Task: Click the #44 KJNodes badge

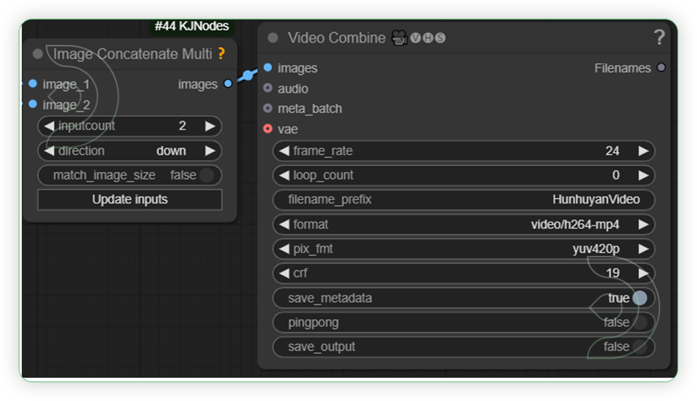Action: (192, 26)
